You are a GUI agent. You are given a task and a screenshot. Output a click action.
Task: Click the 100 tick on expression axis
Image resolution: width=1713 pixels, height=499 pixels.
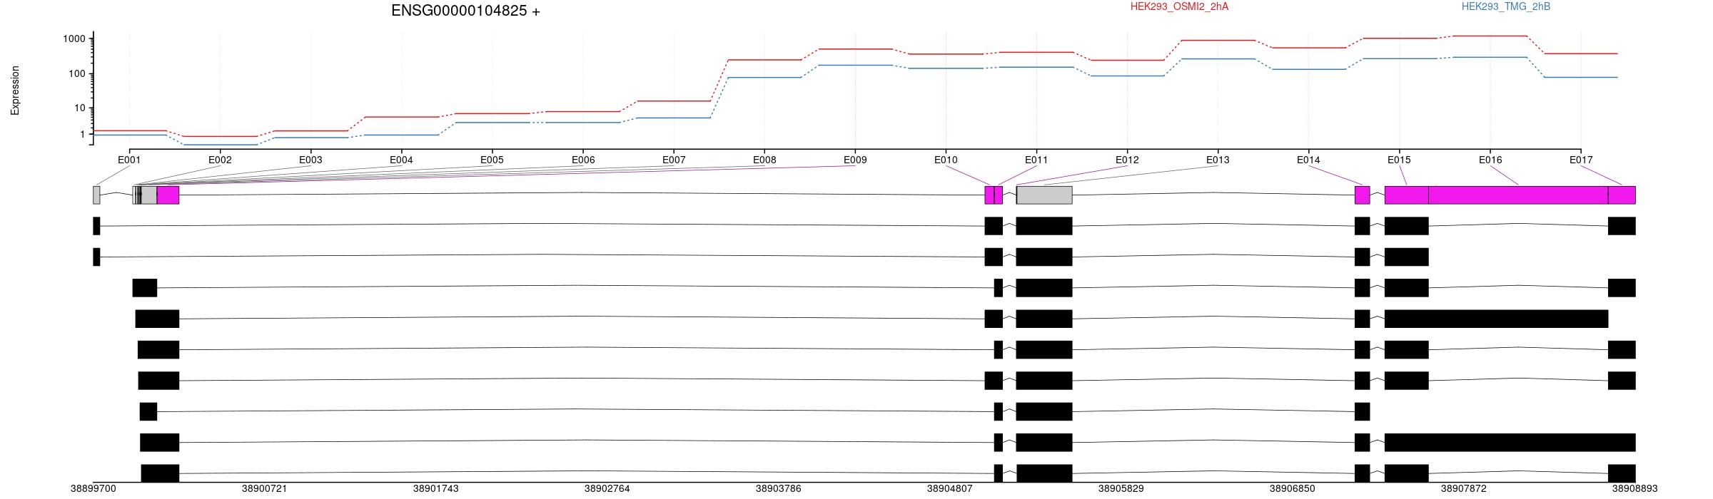77,73
